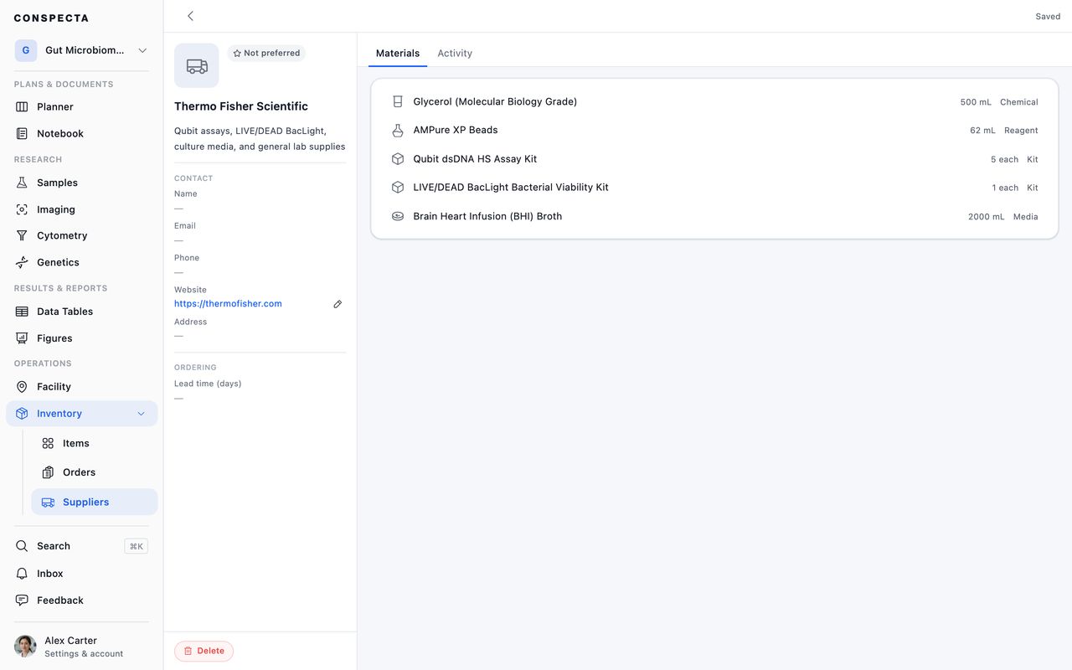This screenshot has height=670, width=1072.
Task: Click the Reagent type label
Action: [1022, 131]
